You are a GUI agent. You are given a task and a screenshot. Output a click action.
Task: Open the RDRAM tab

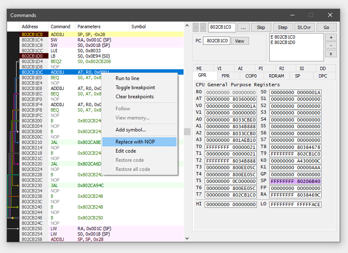pos(276,76)
